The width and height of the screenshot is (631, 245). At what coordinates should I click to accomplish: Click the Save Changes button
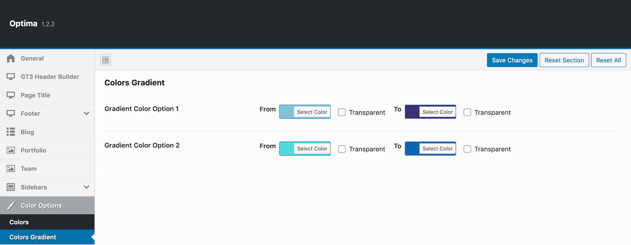coord(512,60)
